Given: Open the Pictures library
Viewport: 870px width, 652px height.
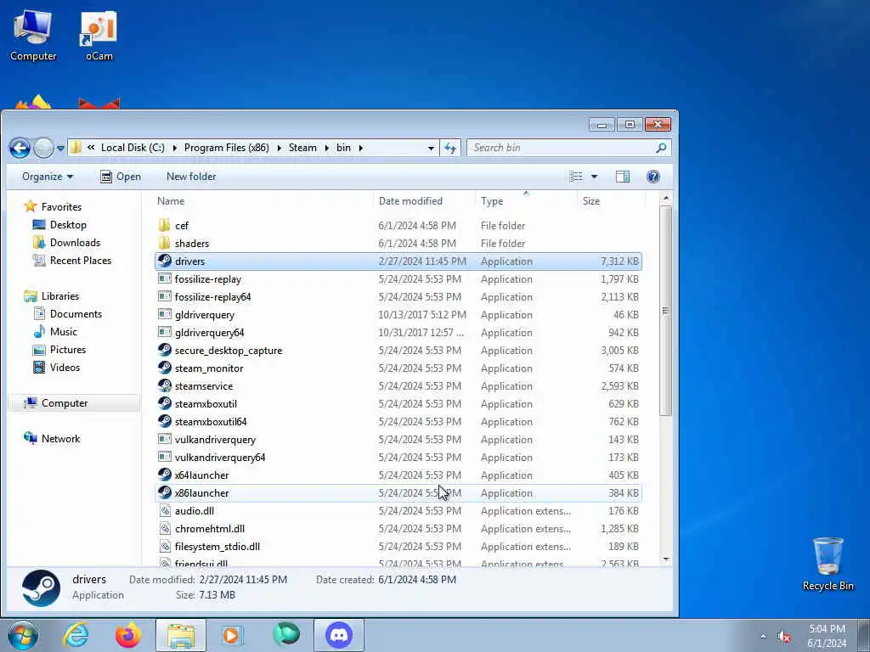Looking at the screenshot, I should coord(68,349).
